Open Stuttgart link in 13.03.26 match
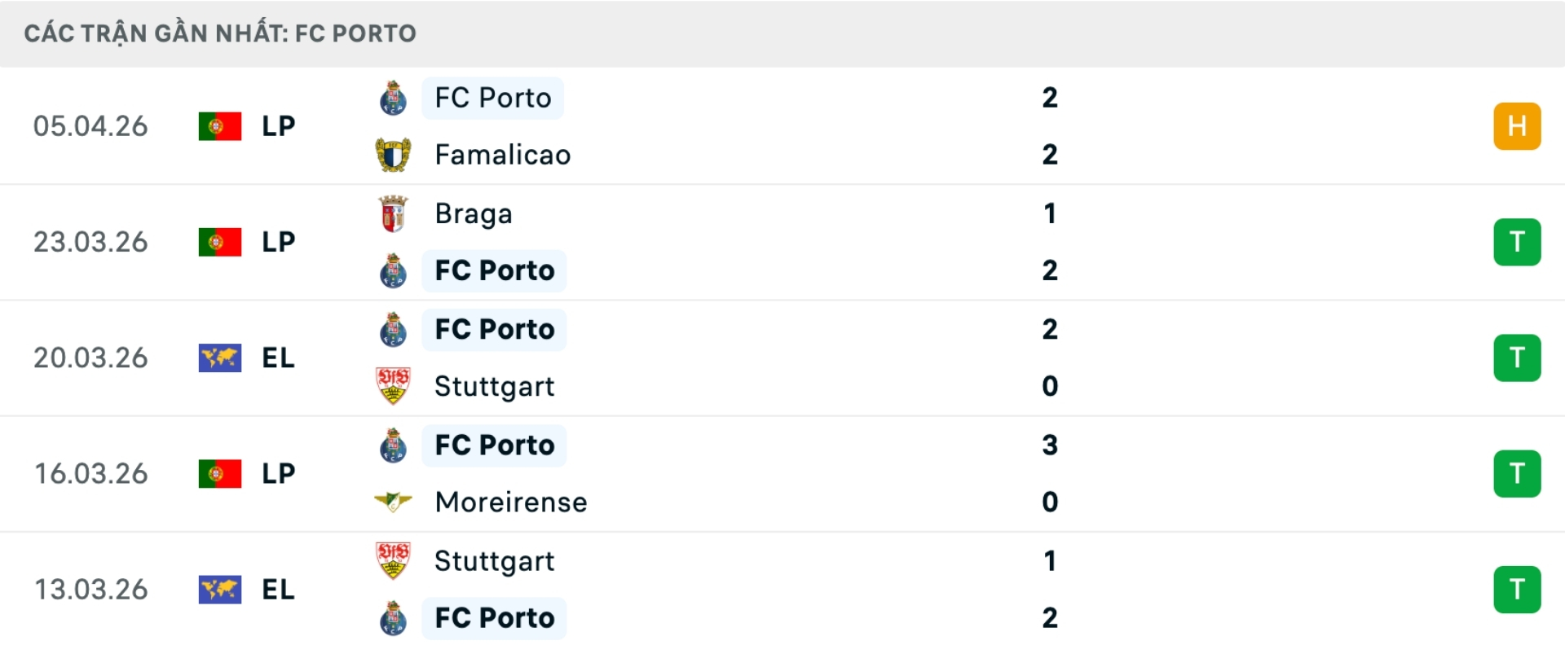The width and height of the screenshot is (1565, 645). [x=494, y=560]
